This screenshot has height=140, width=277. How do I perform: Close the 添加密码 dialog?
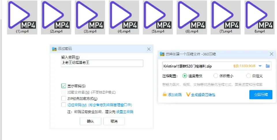pos(149,49)
